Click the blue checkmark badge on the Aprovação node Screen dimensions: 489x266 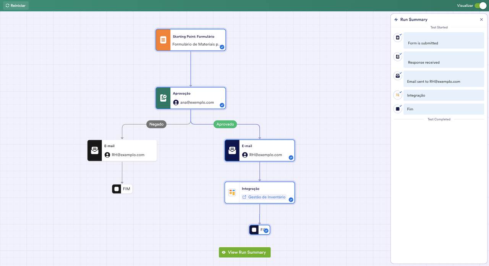(x=222, y=105)
